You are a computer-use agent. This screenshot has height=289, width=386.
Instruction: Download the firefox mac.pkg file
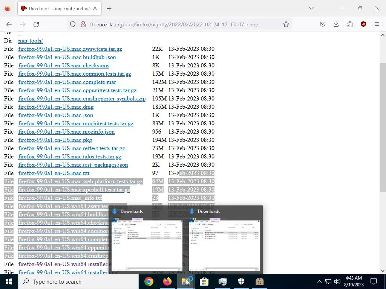click(55, 140)
